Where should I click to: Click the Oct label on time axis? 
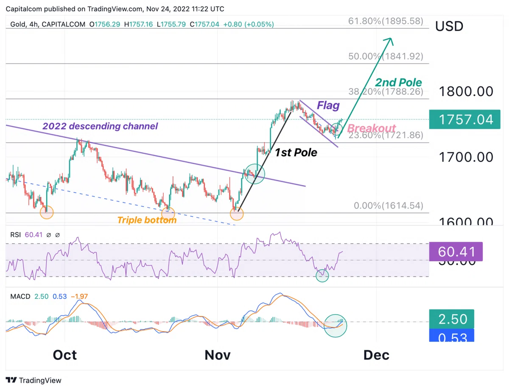65,354
